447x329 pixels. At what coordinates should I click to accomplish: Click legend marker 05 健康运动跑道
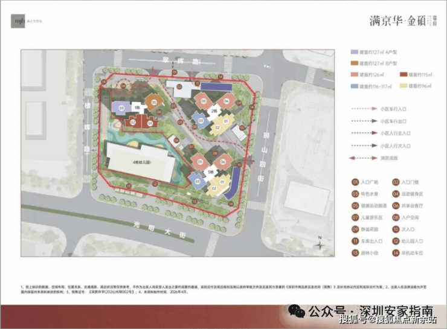[x=355, y=206]
